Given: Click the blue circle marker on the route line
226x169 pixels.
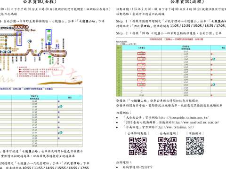Looking at the screenshot, I should (39, 55).
